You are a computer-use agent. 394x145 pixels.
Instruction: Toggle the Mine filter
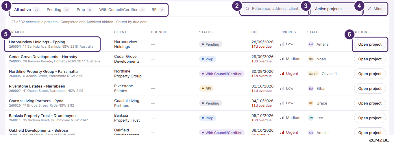tap(375, 9)
